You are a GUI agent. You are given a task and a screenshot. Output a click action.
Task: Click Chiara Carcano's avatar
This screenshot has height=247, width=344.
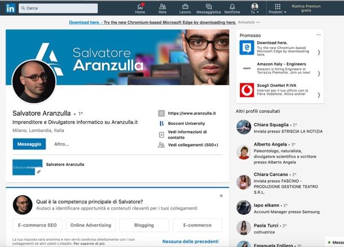(244, 182)
